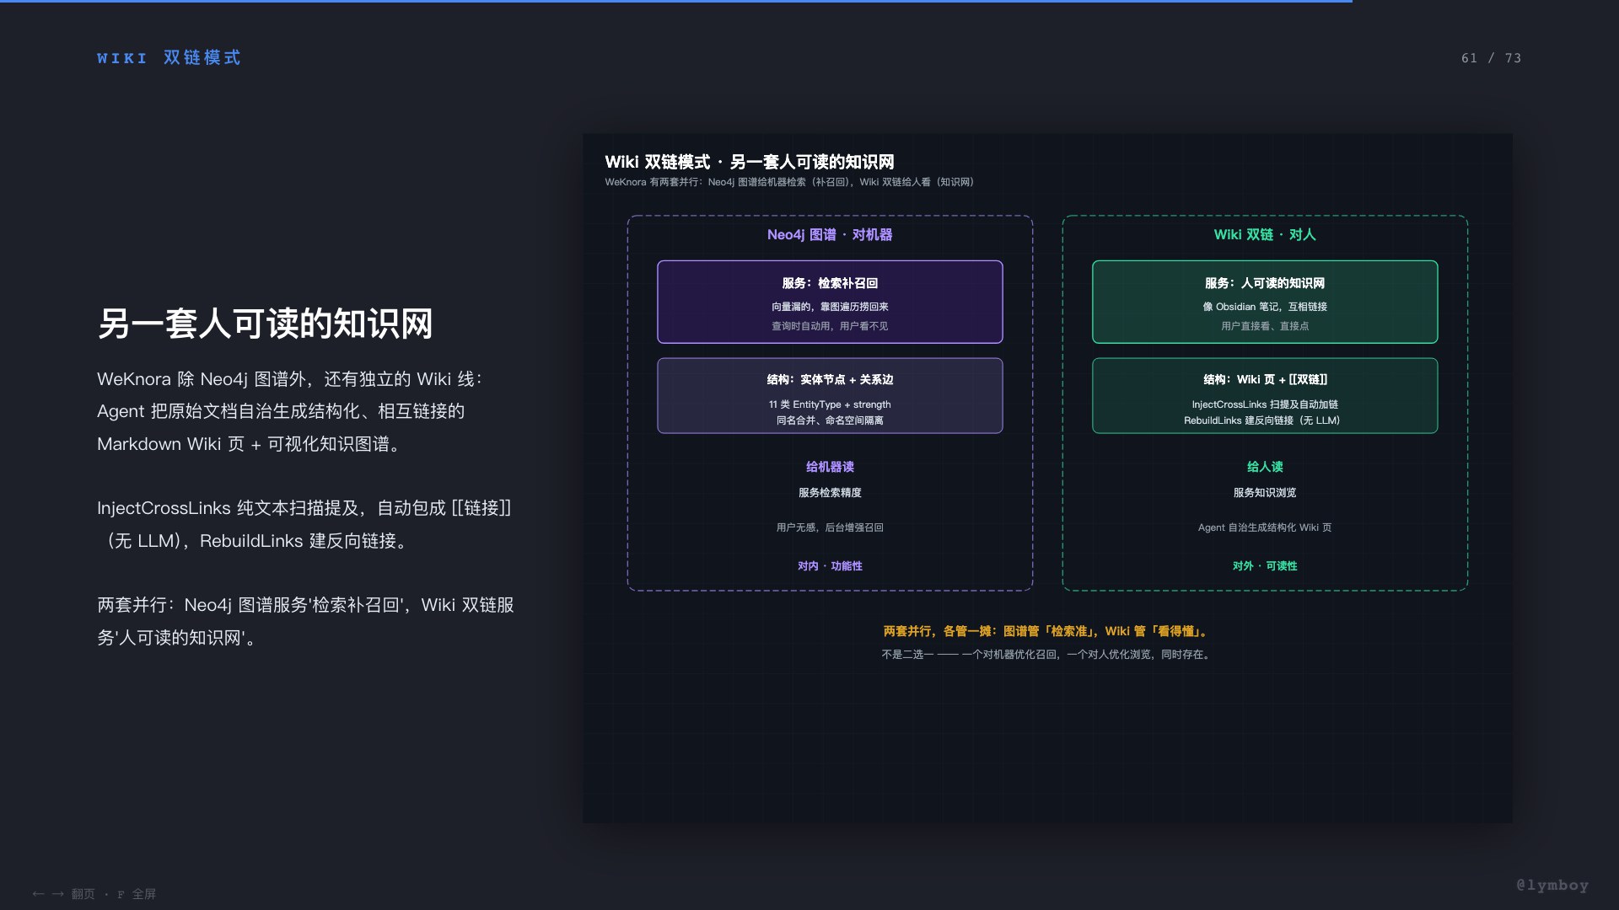
Task: Select the "Neo4j 图谱 · 对机器" column header
Action: 830,234
